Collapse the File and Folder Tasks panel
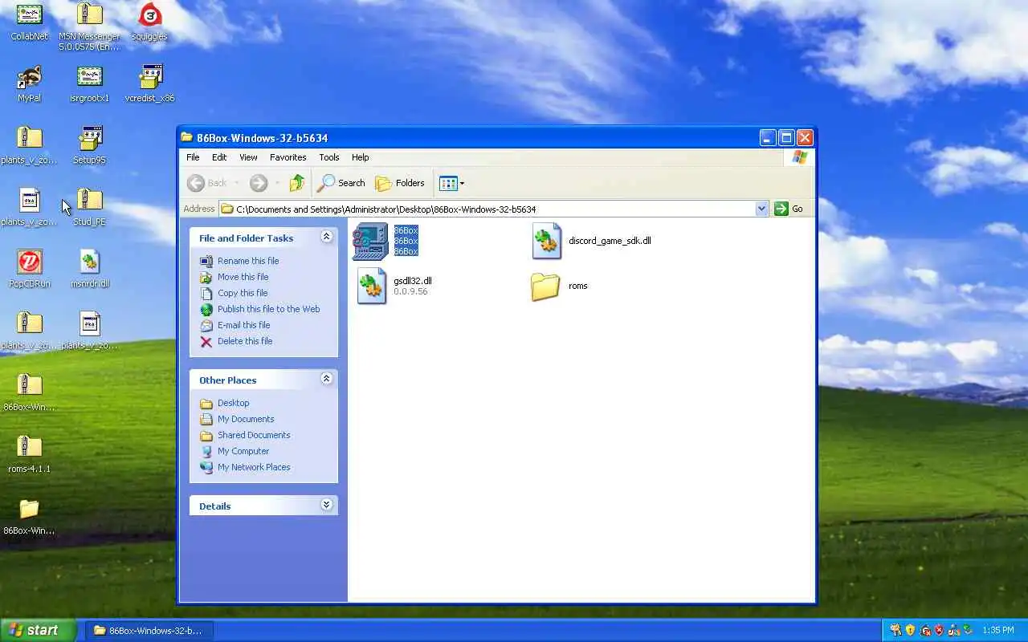This screenshot has width=1028, height=642. tap(326, 237)
